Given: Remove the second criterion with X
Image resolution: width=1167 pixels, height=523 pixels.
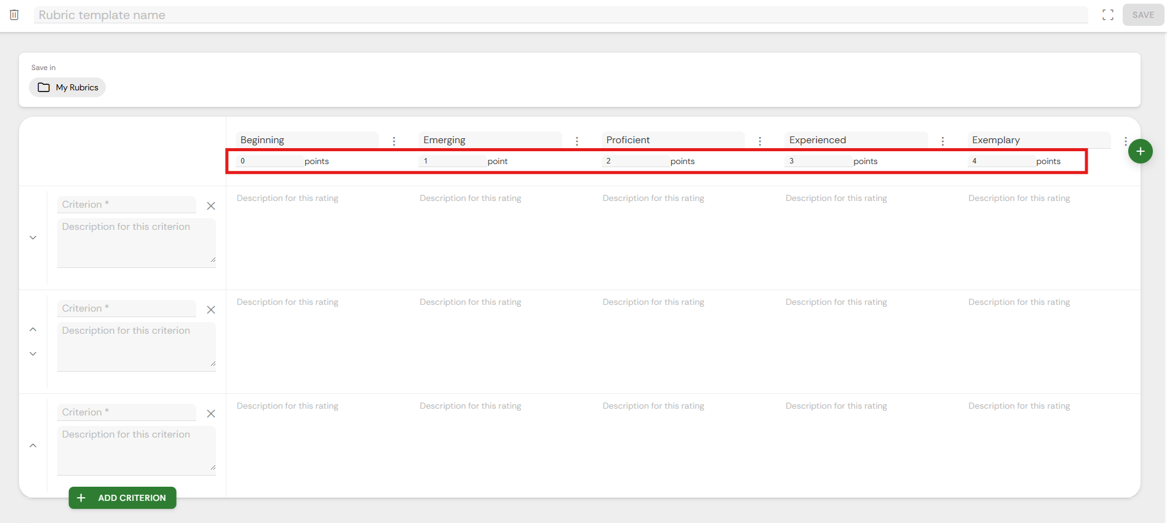Looking at the screenshot, I should 211,310.
